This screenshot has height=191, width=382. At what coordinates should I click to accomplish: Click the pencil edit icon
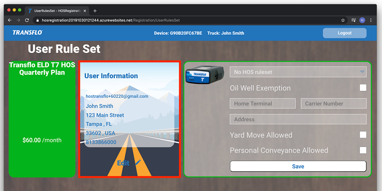tap(138, 162)
